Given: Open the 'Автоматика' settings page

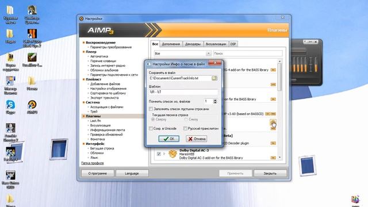Looking at the screenshot, I should 99,56.
